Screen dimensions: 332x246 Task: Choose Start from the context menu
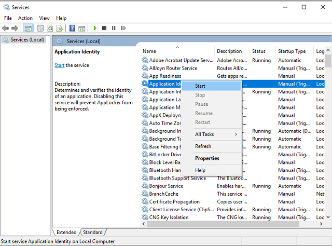click(x=200, y=86)
